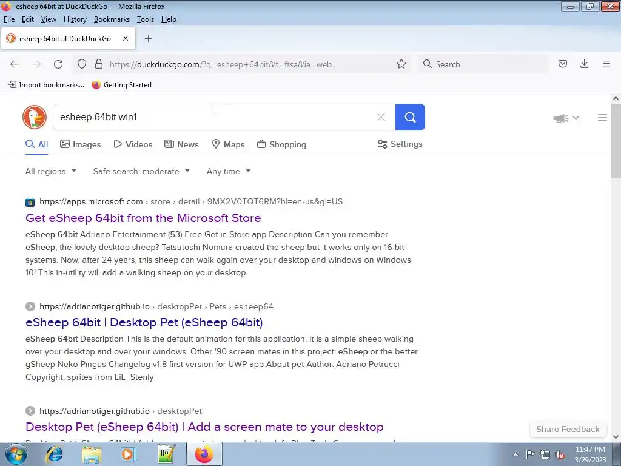Bookmark this page with the star icon
Image resolution: width=621 pixels, height=466 pixels.
pyautogui.click(x=401, y=64)
